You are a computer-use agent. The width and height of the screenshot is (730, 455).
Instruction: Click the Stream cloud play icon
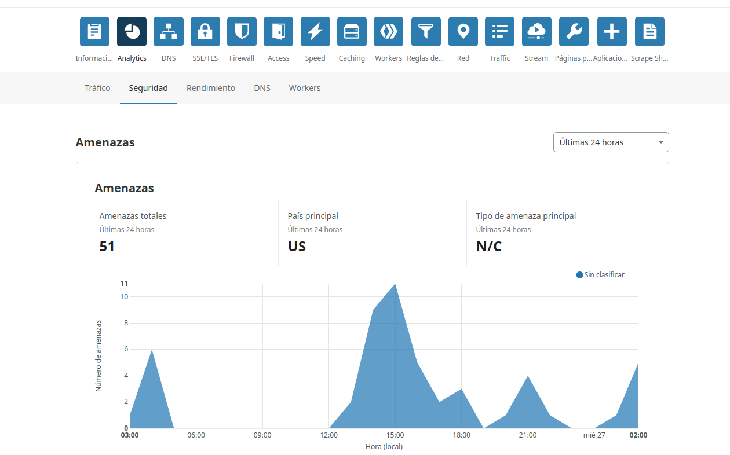(x=536, y=32)
